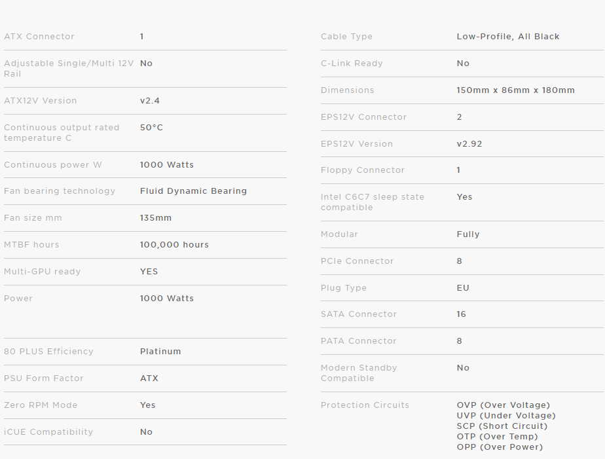Screen dimensions: 605x459
Task: Select the Fluid Dynamic Bearing value
Action: tap(193, 191)
